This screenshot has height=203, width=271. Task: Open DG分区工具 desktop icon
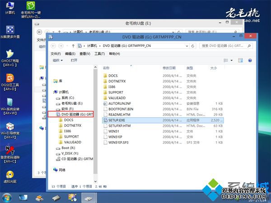pyautogui.click(x=10, y=82)
